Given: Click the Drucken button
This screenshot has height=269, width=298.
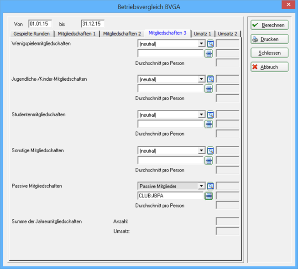Looking at the screenshot, I should (x=269, y=39).
